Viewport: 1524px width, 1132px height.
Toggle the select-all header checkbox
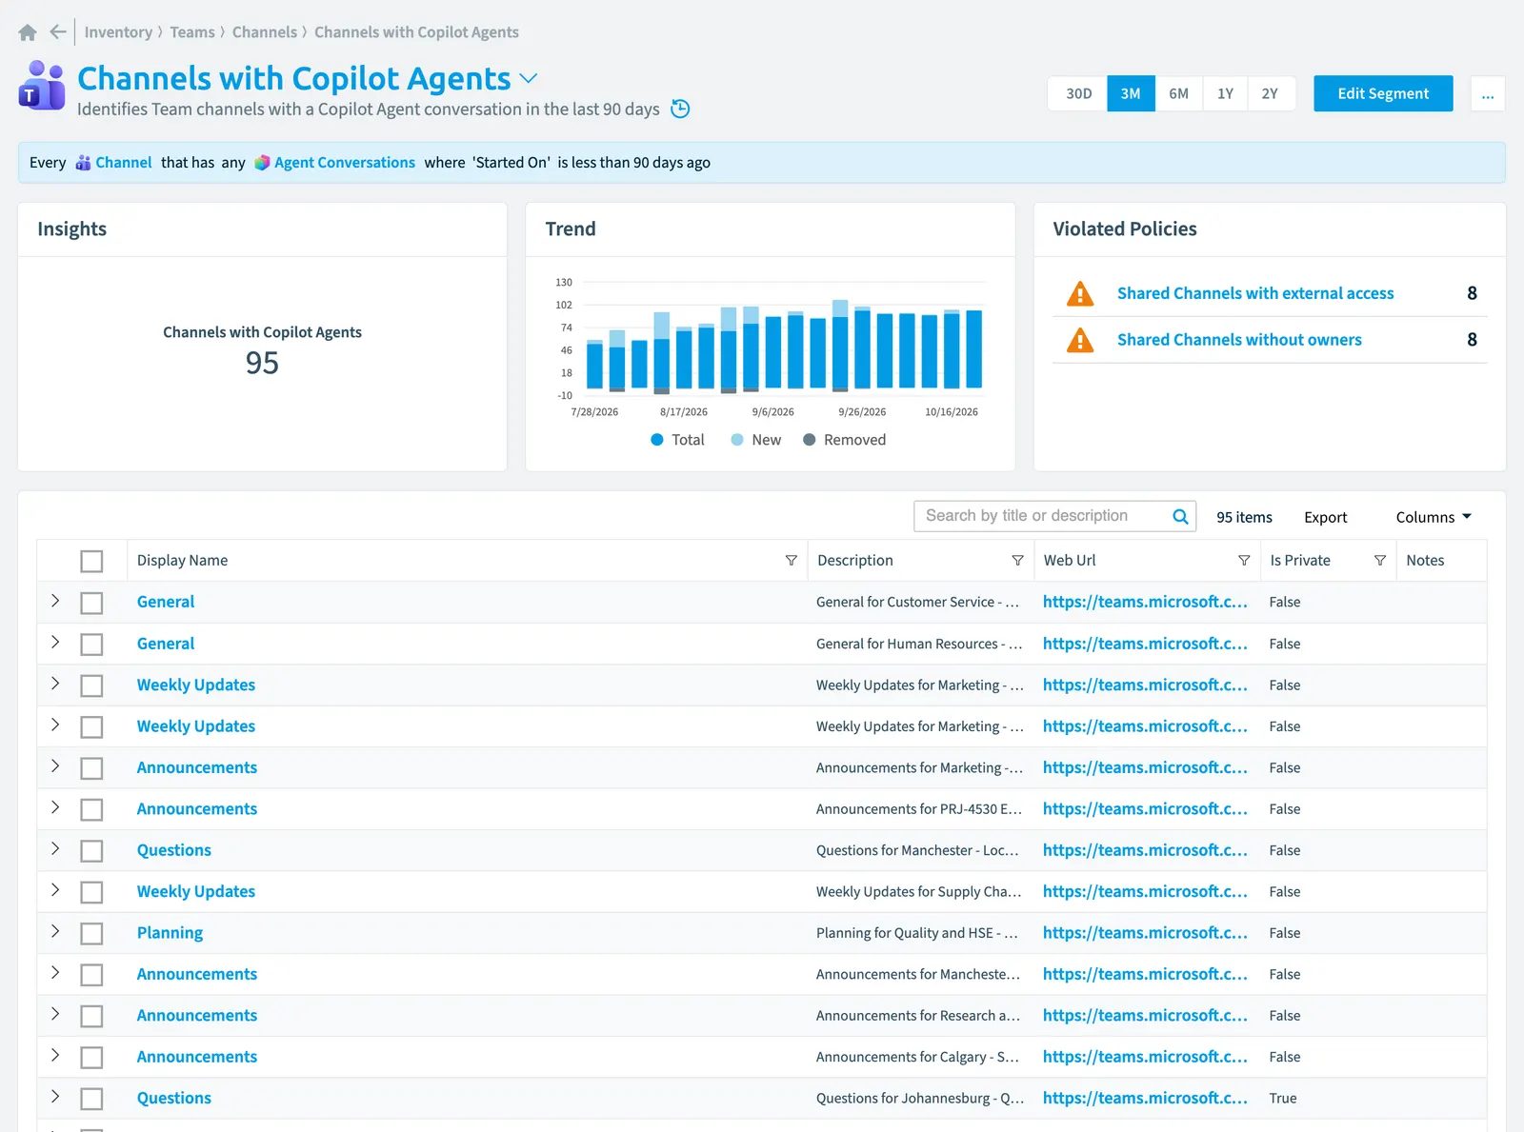(91, 562)
